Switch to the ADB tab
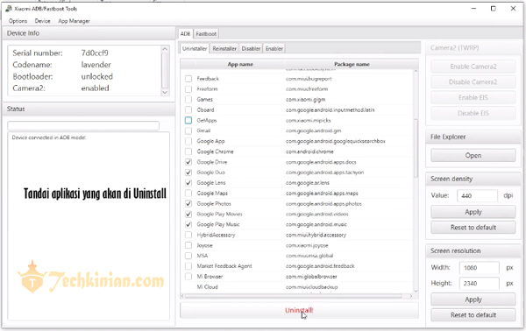Image resolution: width=526 pixels, height=331 pixels. [185, 34]
